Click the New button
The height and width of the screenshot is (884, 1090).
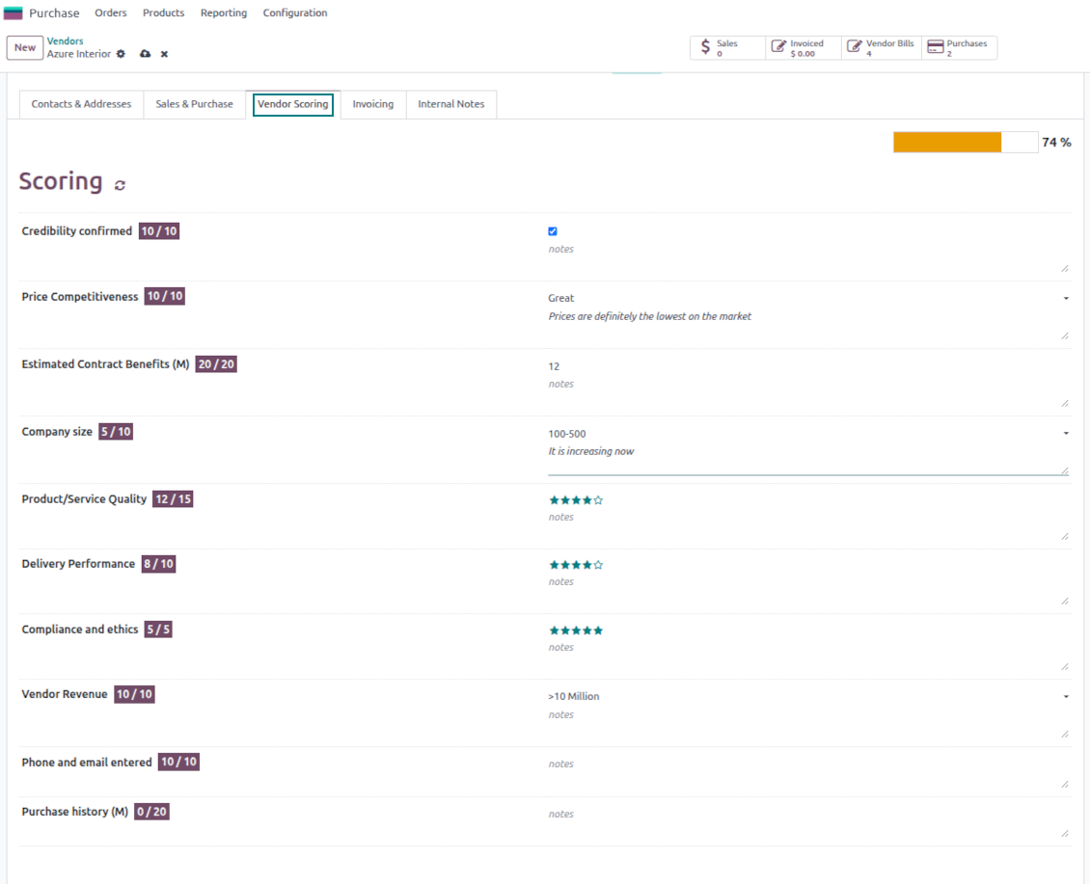(25, 48)
